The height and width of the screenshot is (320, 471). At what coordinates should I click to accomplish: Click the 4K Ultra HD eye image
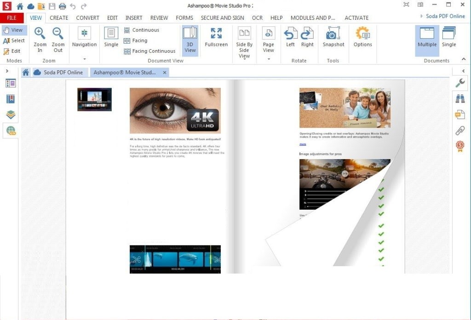pyautogui.click(x=175, y=110)
